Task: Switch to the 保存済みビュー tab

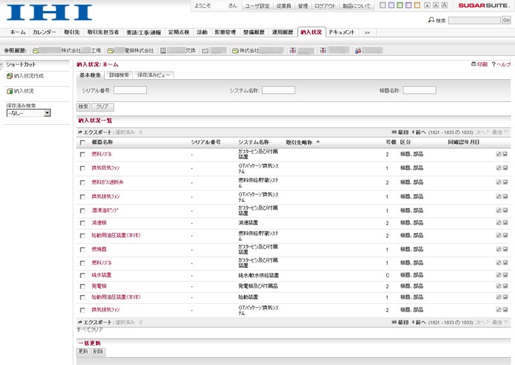Action: click(x=154, y=75)
